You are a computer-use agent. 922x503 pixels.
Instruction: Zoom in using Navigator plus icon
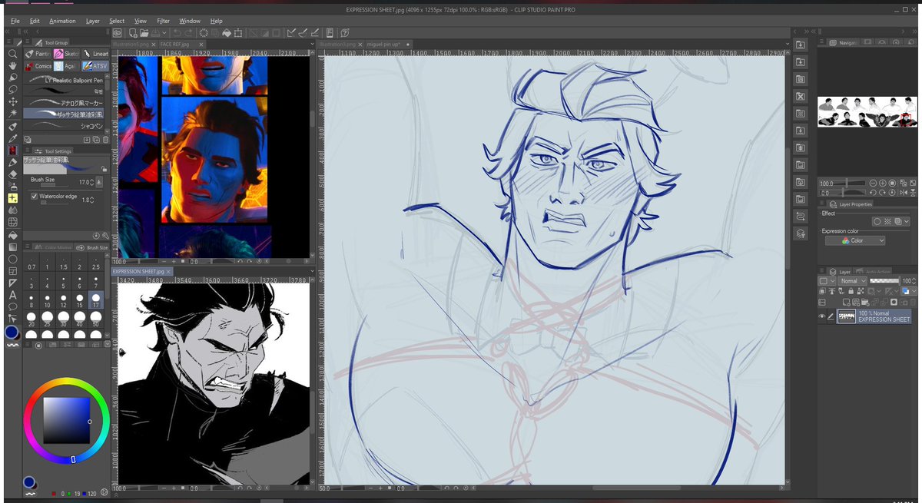(x=883, y=184)
